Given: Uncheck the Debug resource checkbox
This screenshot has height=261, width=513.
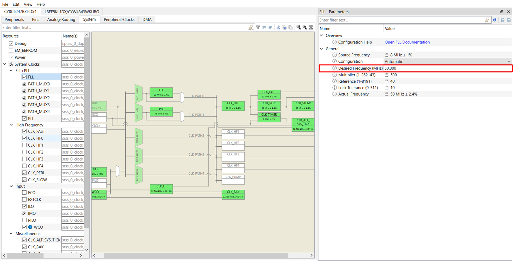Looking at the screenshot, I should (11, 43).
